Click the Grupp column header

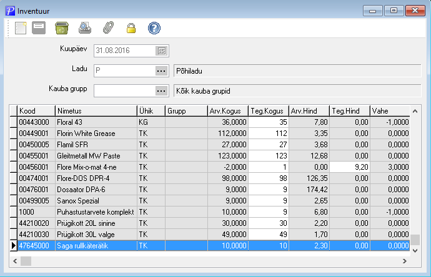[186, 111]
